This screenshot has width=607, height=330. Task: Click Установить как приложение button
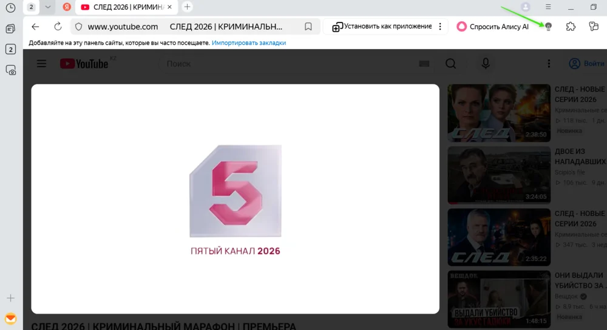pos(382,27)
